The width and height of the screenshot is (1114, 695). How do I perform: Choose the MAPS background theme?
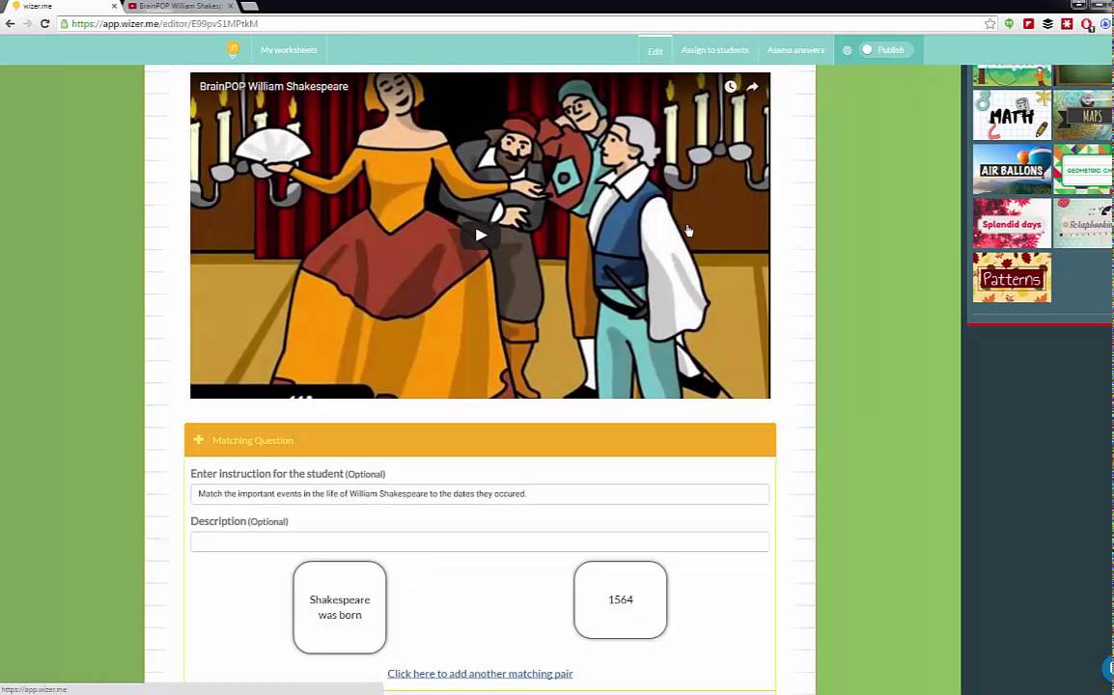click(x=1083, y=115)
